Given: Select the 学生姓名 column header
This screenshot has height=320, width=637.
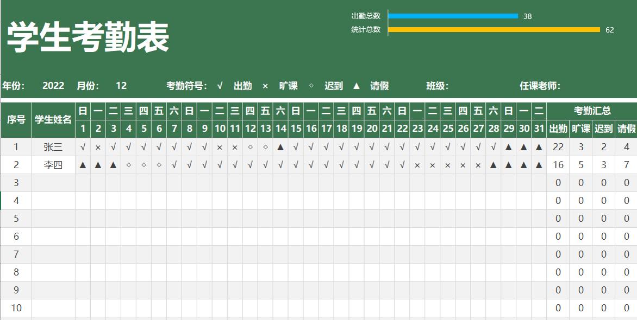Looking at the screenshot, I should (53, 120).
